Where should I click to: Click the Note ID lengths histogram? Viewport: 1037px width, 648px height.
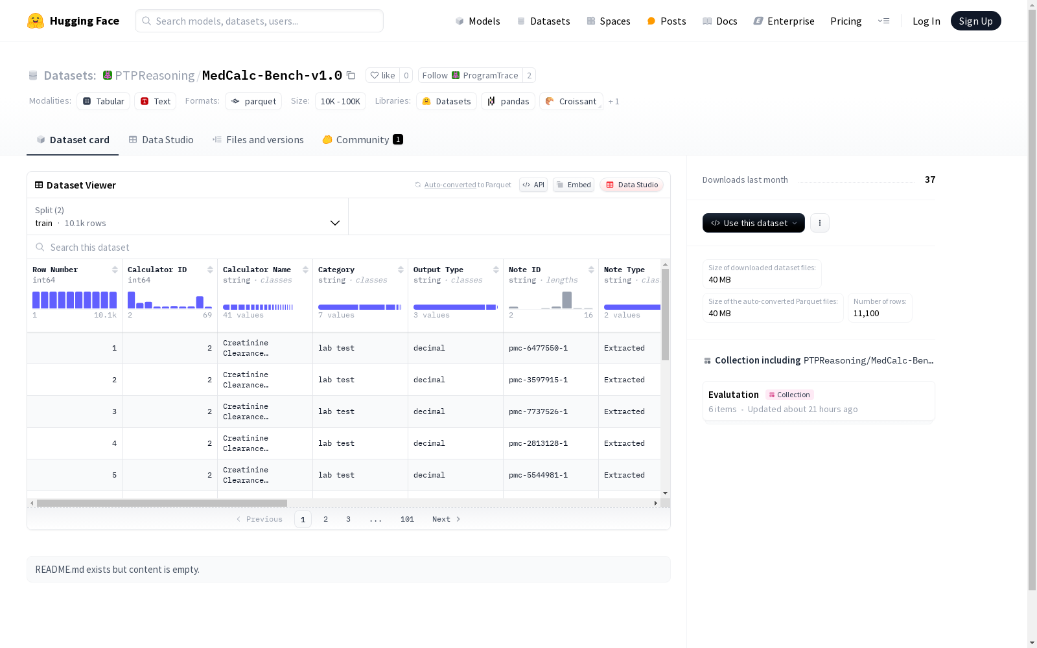(x=551, y=300)
